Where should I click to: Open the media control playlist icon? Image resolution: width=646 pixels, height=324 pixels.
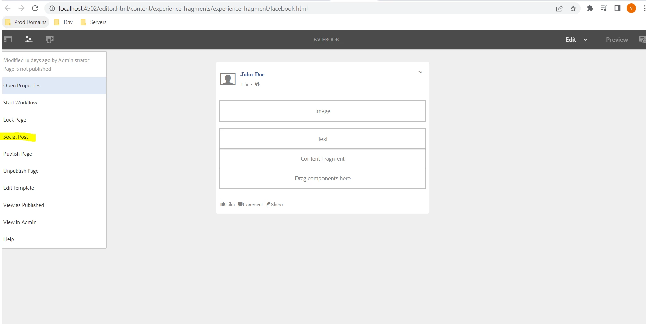604,8
